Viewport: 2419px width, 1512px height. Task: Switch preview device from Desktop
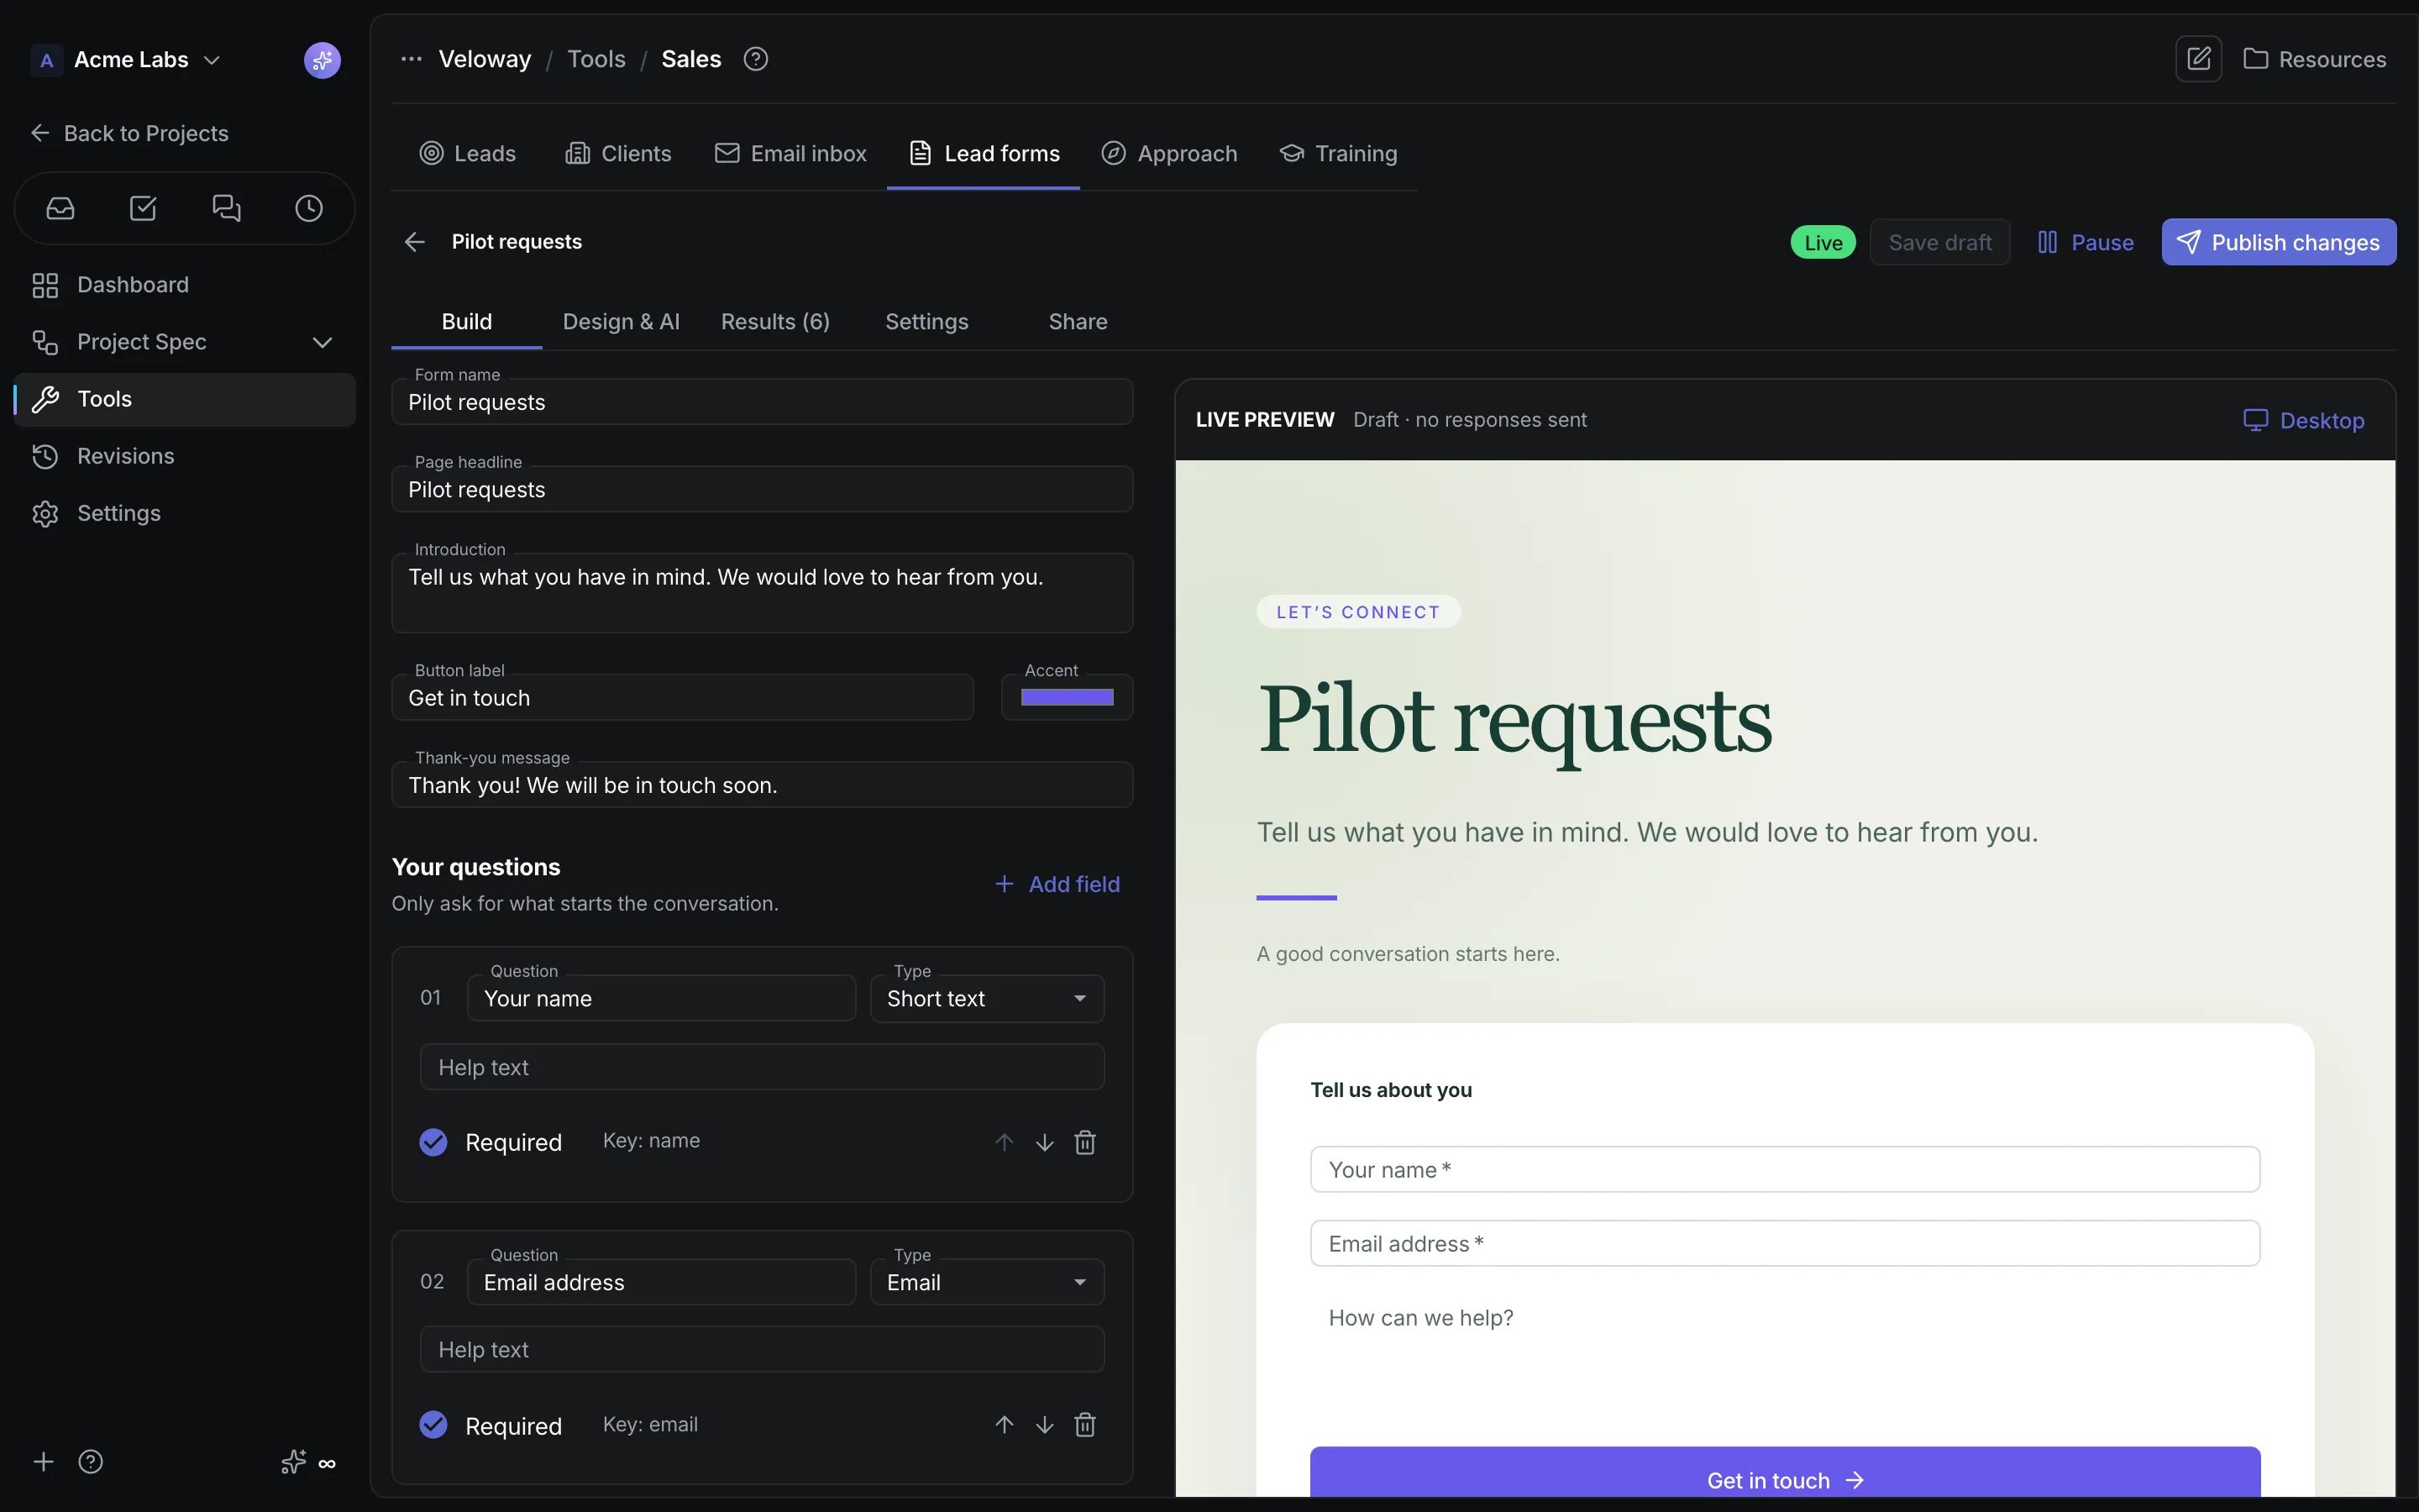click(2303, 420)
